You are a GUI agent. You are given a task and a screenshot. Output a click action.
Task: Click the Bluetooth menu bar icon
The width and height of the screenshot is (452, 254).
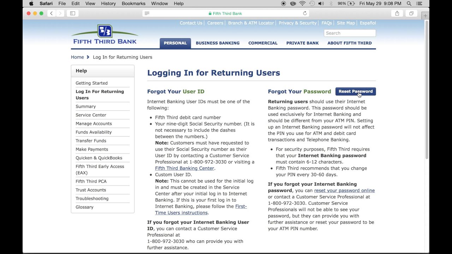click(x=331, y=4)
